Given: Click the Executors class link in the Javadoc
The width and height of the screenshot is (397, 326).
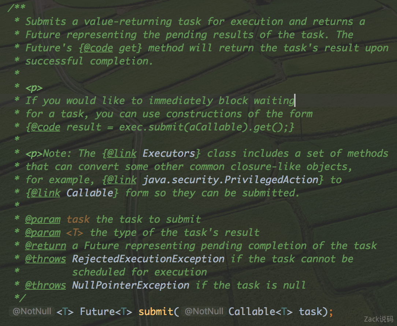Looking at the screenshot, I should [169, 153].
